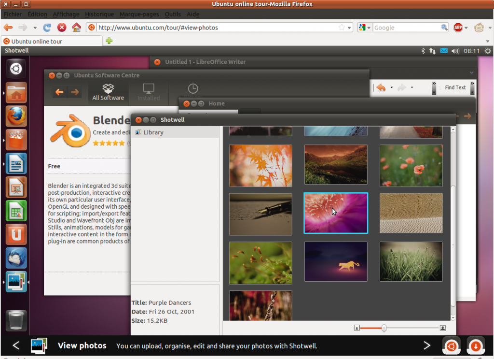
Task: Go to the Firefox home page
Action: pyautogui.click(x=76, y=28)
